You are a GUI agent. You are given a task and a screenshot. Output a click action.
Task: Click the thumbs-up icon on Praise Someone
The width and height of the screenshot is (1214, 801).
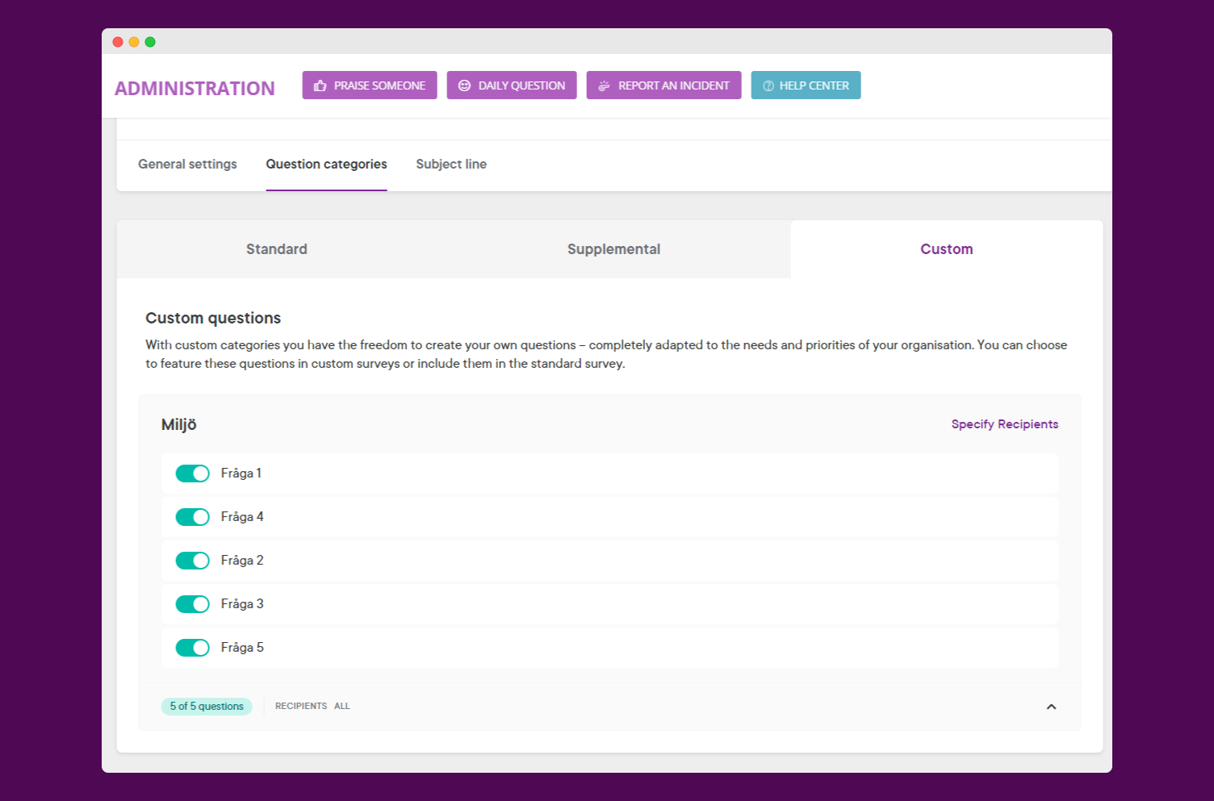320,86
